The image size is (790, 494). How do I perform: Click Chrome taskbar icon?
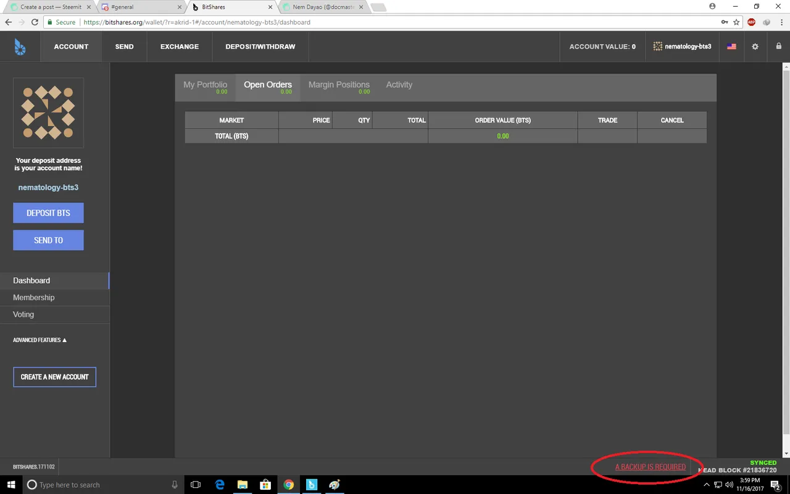tap(288, 485)
